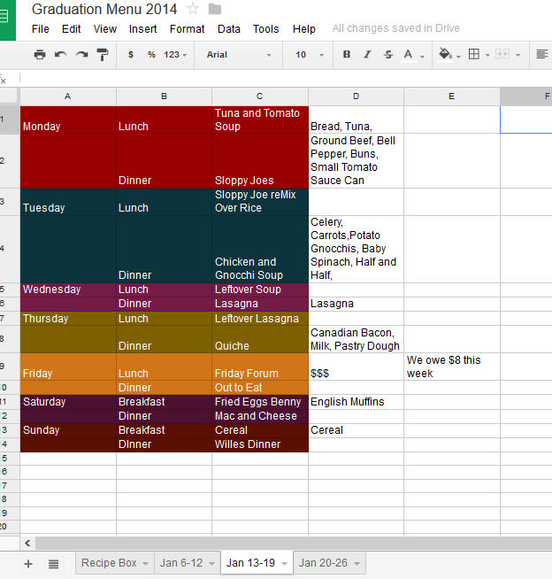Screen dimensions: 552x579
Task: Select the 'Mac and Cheese' cell
Action: (x=260, y=416)
